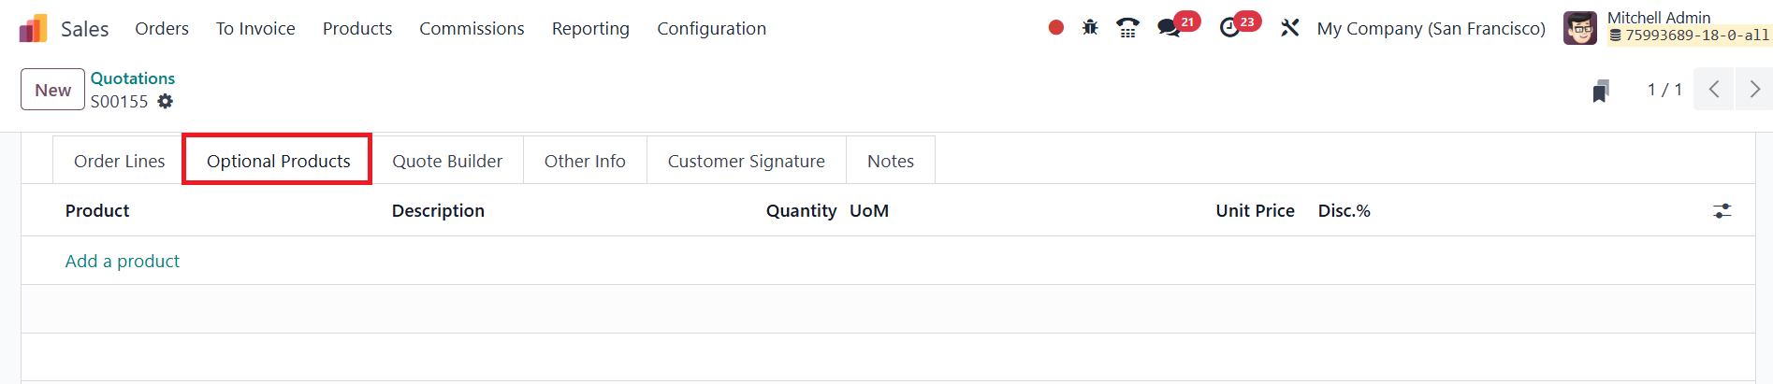The width and height of the screenshot is (1773, 384).
Task: Open column settings adjust icon in table
Action: point(1722,211)
